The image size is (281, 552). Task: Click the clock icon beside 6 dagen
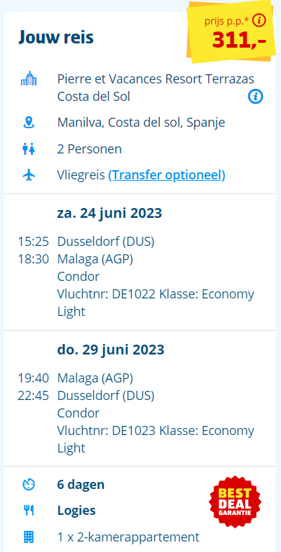click(x=29, y=485)
